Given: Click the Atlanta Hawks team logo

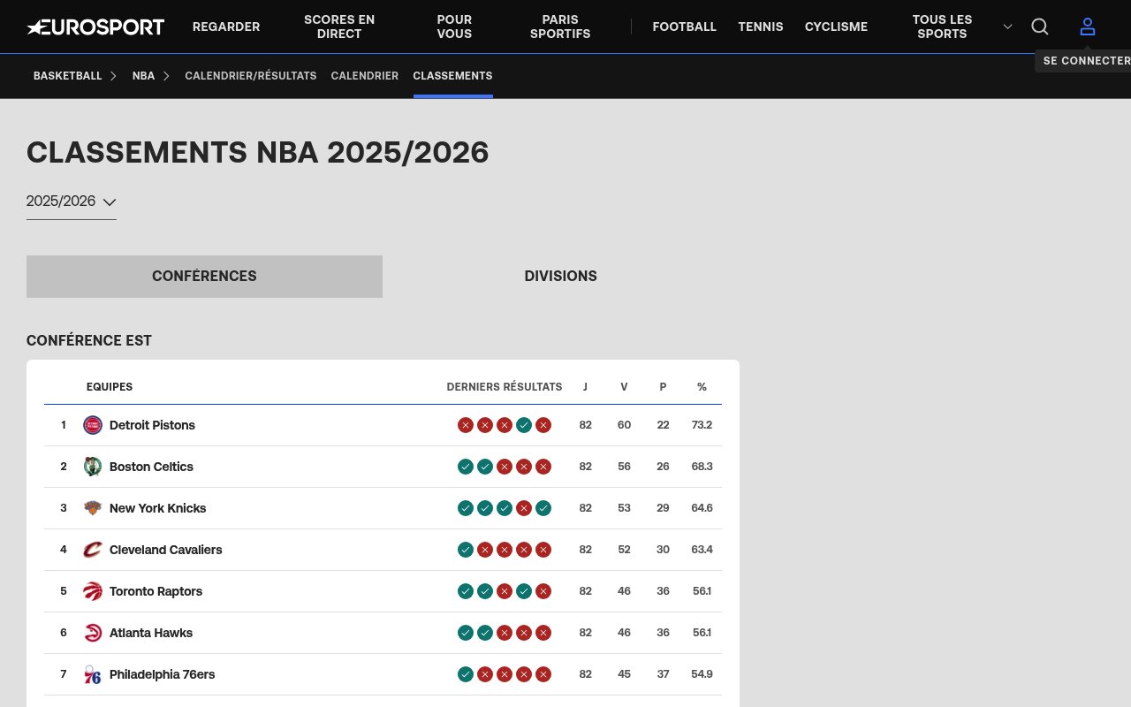Looking at the screenshot, I should (x=93, y=633).
